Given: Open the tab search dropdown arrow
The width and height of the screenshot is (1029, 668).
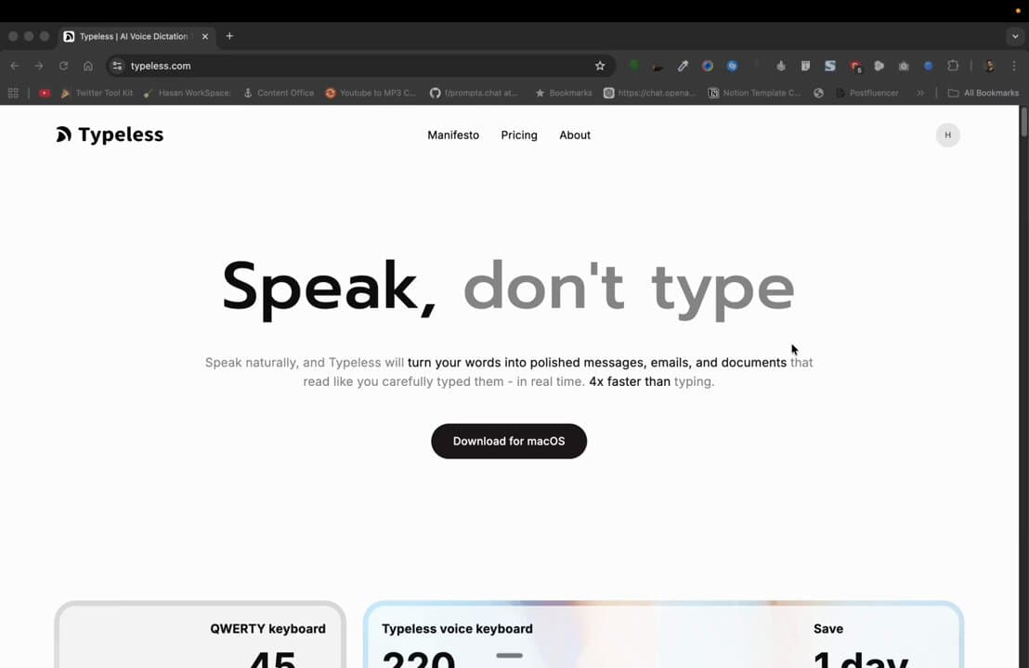Looking at the screenshot, I should pyautogui.click(x=1015, y=36).
